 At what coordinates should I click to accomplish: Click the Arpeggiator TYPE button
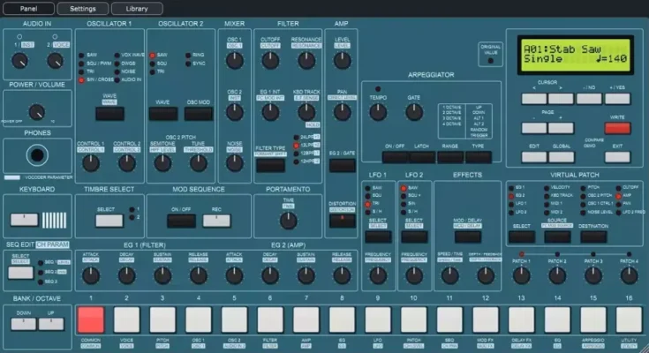(478, 157)
